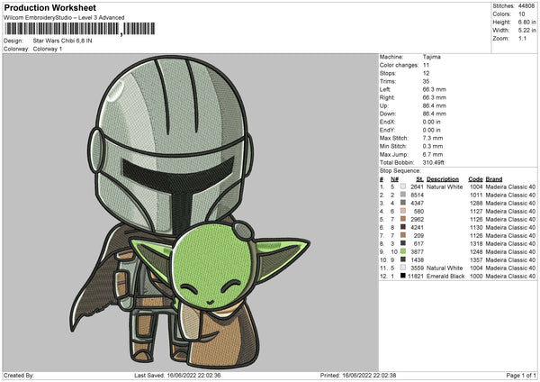
Task: Click Natural White description in stop 11
Action: [445, 268]
